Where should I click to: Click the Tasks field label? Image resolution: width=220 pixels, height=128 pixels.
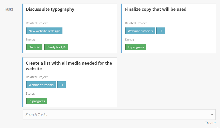point(9,9)
